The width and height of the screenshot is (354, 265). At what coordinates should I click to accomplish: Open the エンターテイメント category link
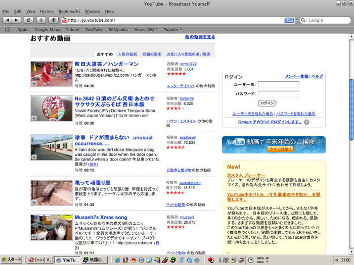tap(181, 86)
